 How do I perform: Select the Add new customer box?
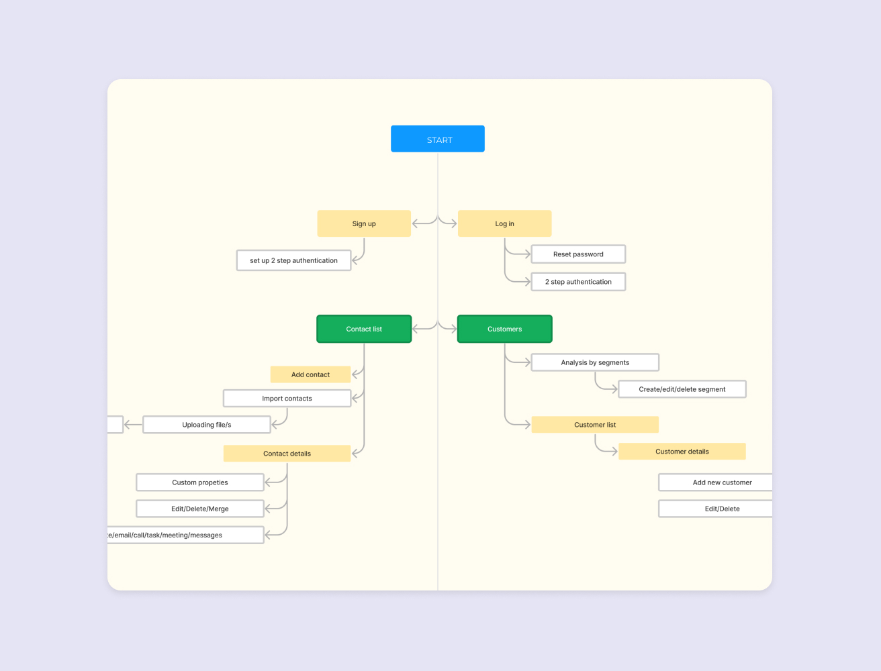[x=715, y=482]
